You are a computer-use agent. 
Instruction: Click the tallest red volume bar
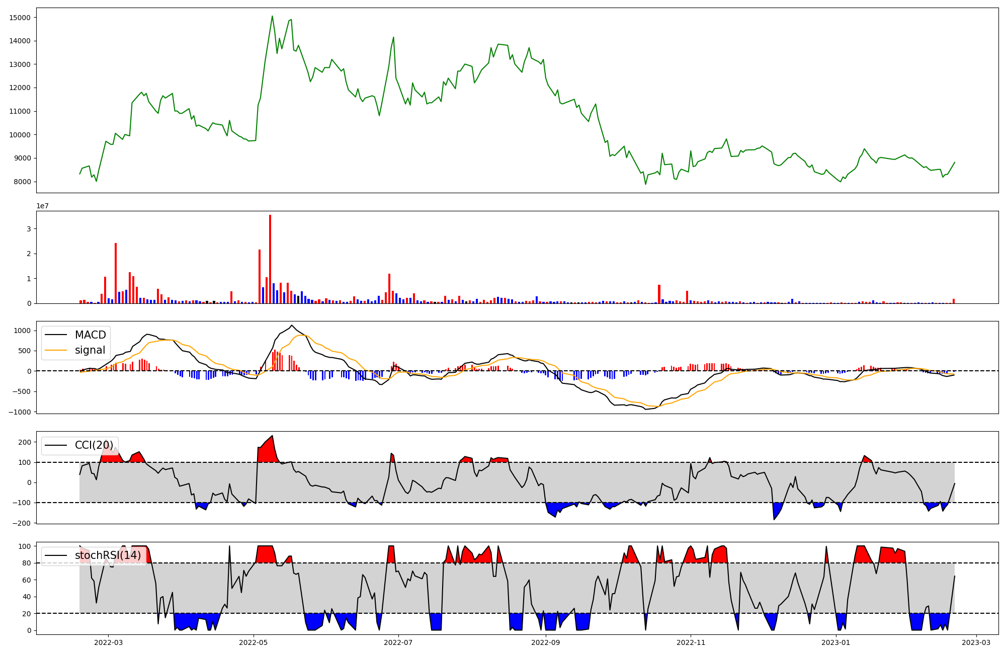[270, 259]
